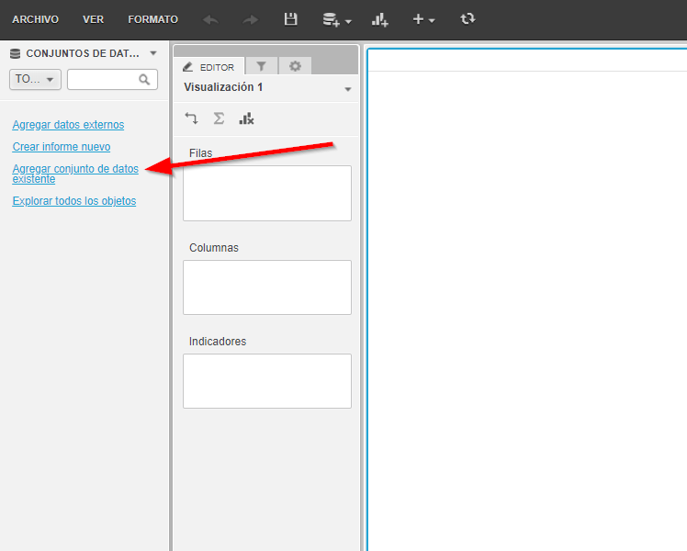Viewport: 687px width, 551px height.
Task: Click the undo arrow icon
Action: click(210, 19)
